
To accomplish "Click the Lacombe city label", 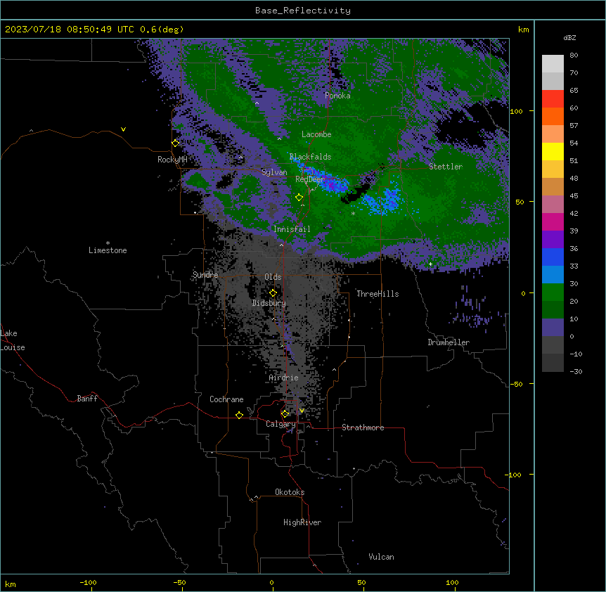I will 316,134.
